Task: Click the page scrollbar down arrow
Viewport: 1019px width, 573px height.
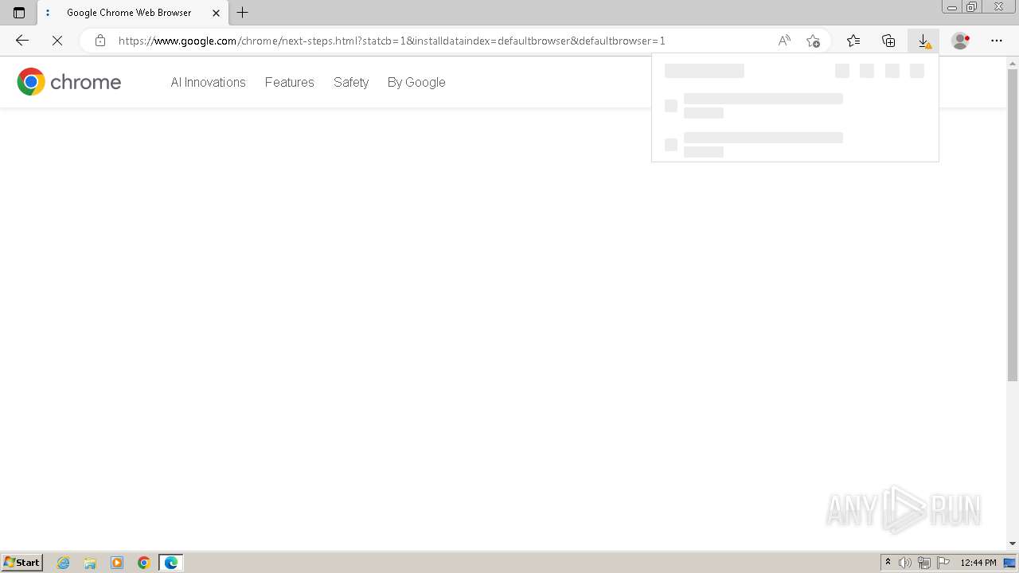Action: 1013,544
